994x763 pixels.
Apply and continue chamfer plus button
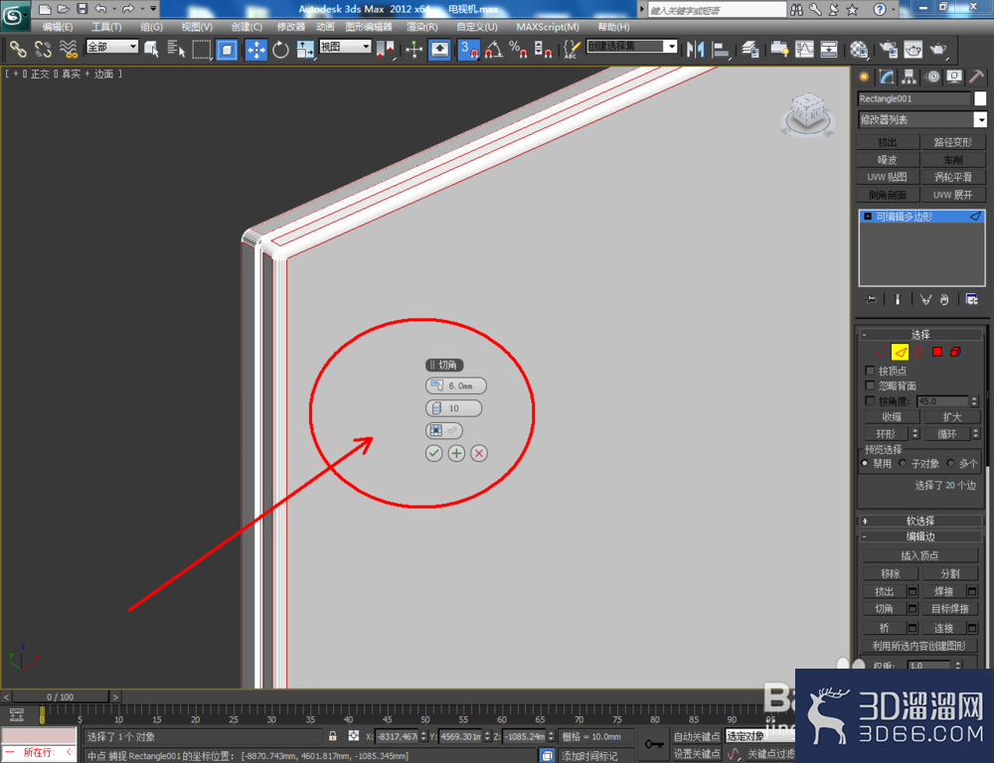[x=456, y=453]
